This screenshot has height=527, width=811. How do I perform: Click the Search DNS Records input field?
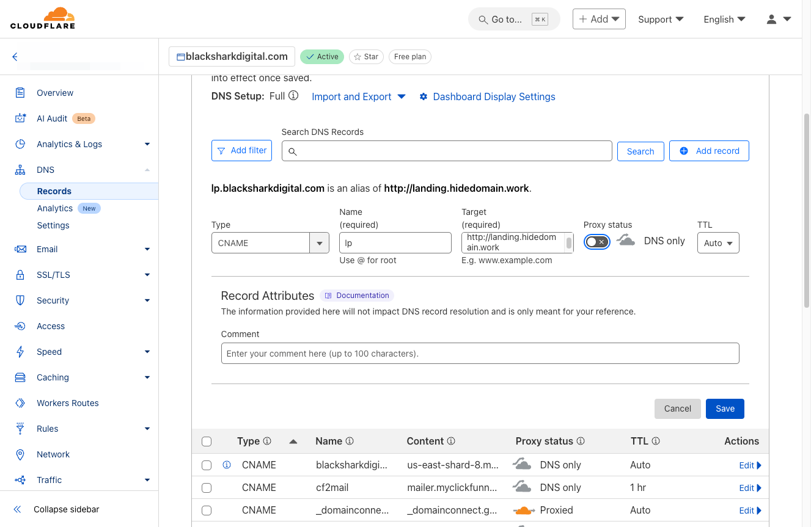point(447,151)
